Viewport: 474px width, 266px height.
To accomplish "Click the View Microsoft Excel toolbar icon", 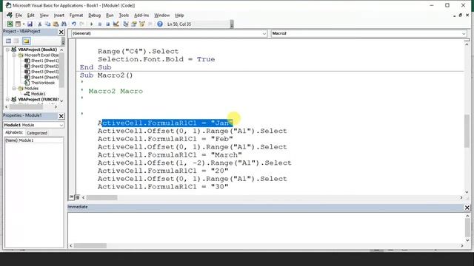I will click(10, 24).
